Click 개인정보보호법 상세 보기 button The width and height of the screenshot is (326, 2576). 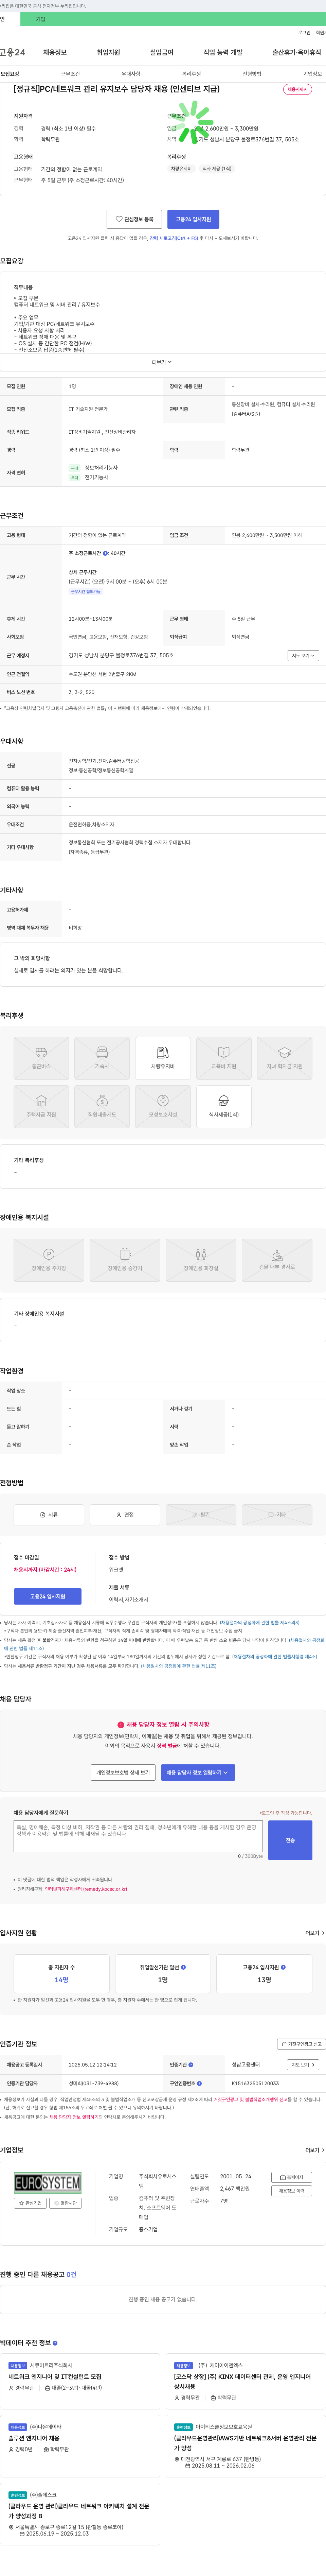pyautogui.click(x=123, y=1772)
